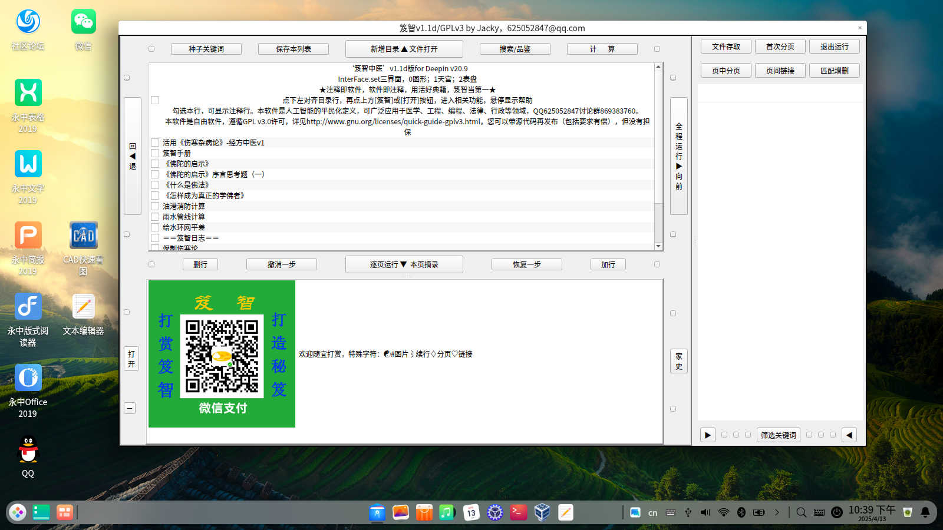The height and width of the screenshot is (530, 943).
Task: Click the 家史 button
Action: 679,361
